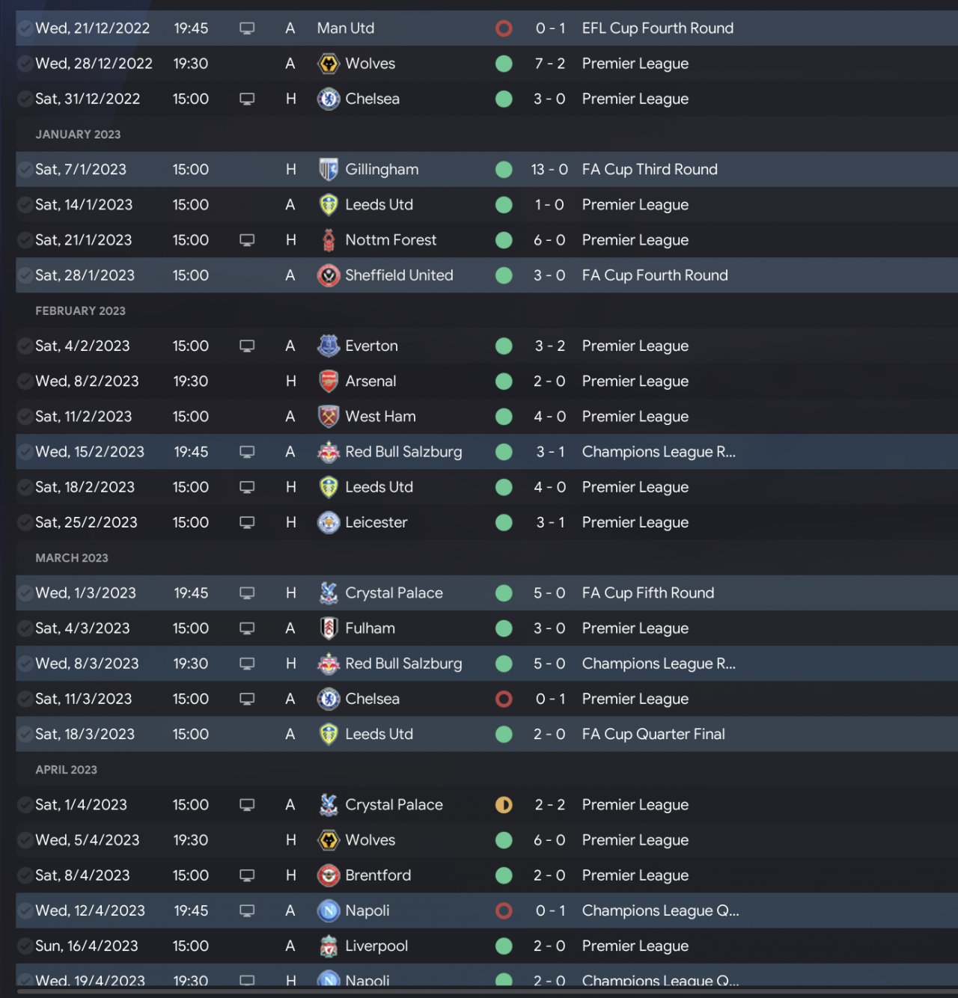
Task: Toggle the check mark beside Sat, 7/1/2023
Action: (x=25, y=170)
